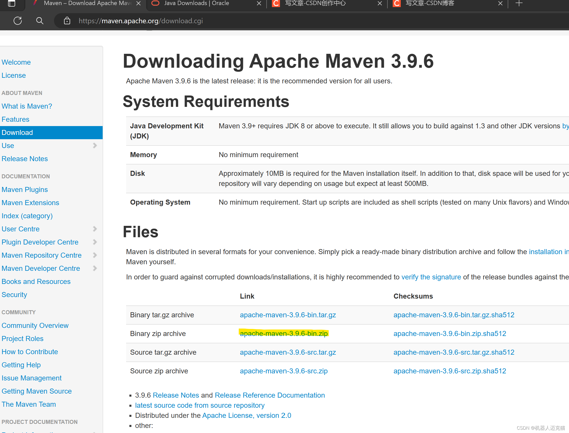Open How to Contribute link
The image size is (569, 433).
pyautogui.click(x=30, y=352)
